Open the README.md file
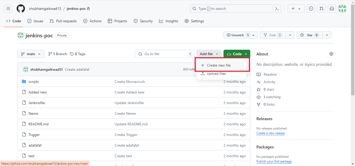 38,124
